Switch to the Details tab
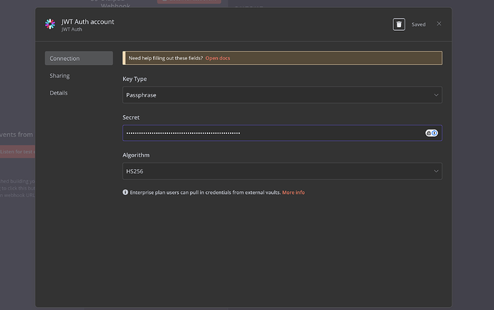 tap(59, 93)
